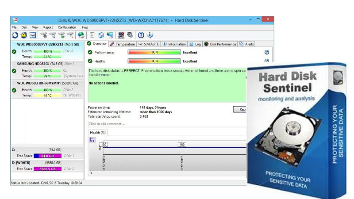
Task: Click the C: free space 61.0 GB bar
Action: coord(47,156)
